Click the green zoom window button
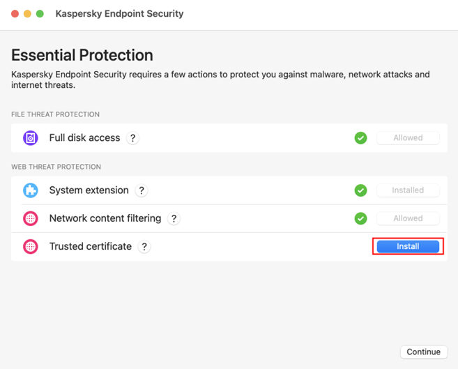 coord(40,14)
